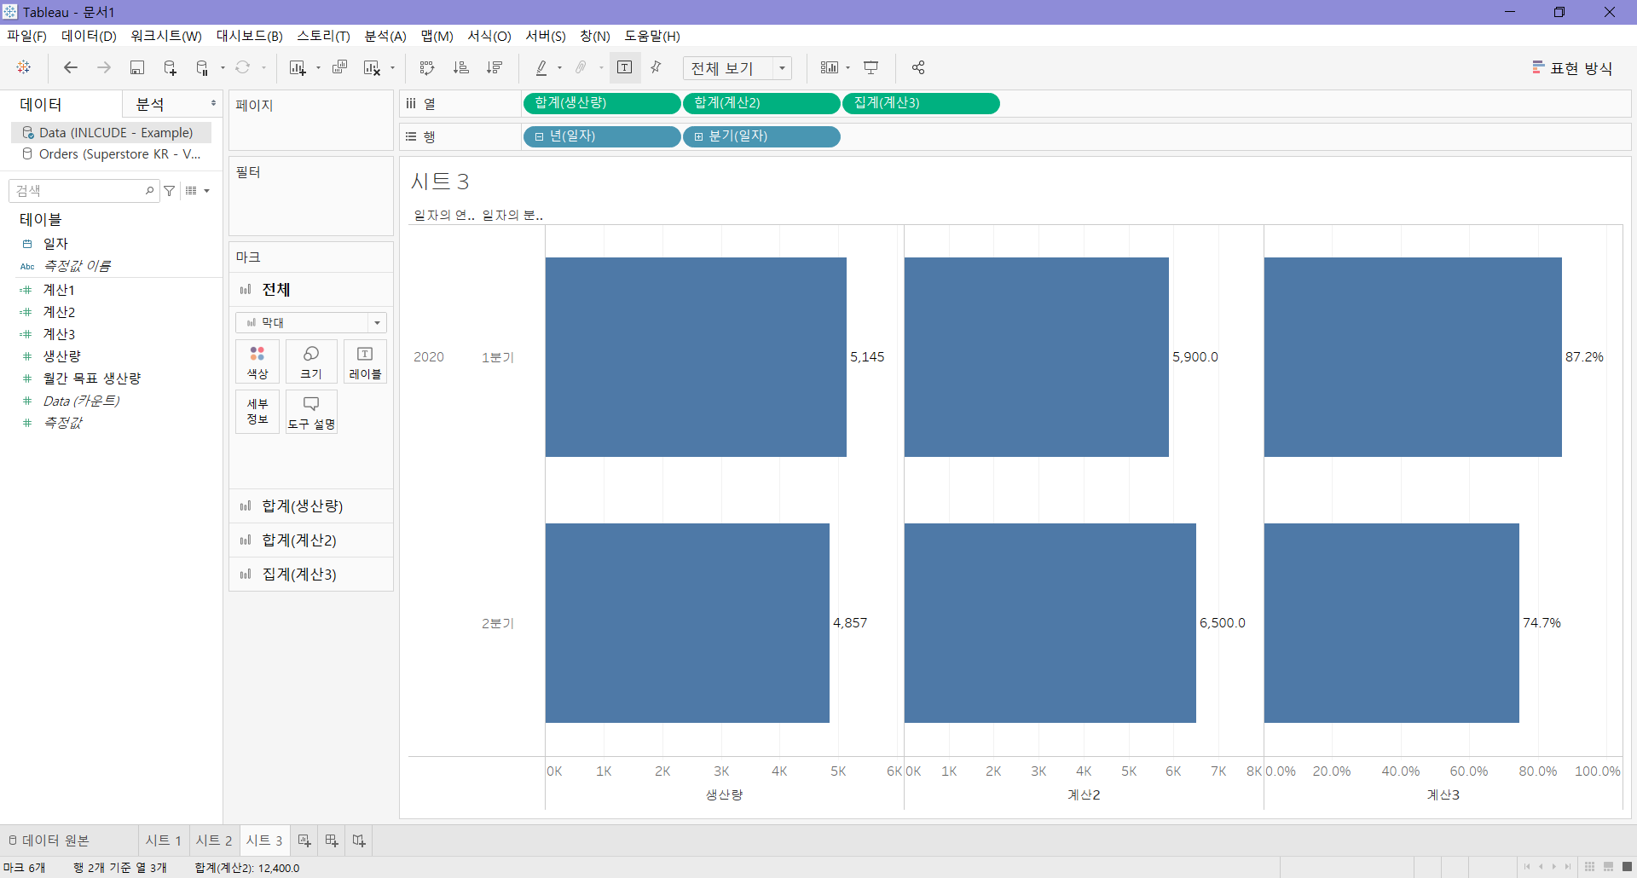Open show/hide cards dropdown arrow
Viewport: 1637px width, 878px height.
848,68
